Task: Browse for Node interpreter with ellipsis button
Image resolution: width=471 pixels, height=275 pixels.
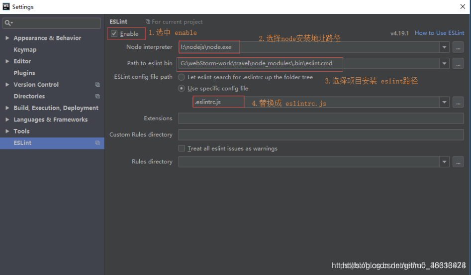Action: [x=458, y=47]
